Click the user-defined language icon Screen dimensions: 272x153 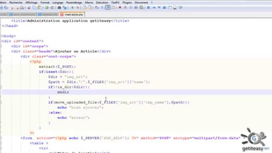pyautogui.click(x=113, y=8)
